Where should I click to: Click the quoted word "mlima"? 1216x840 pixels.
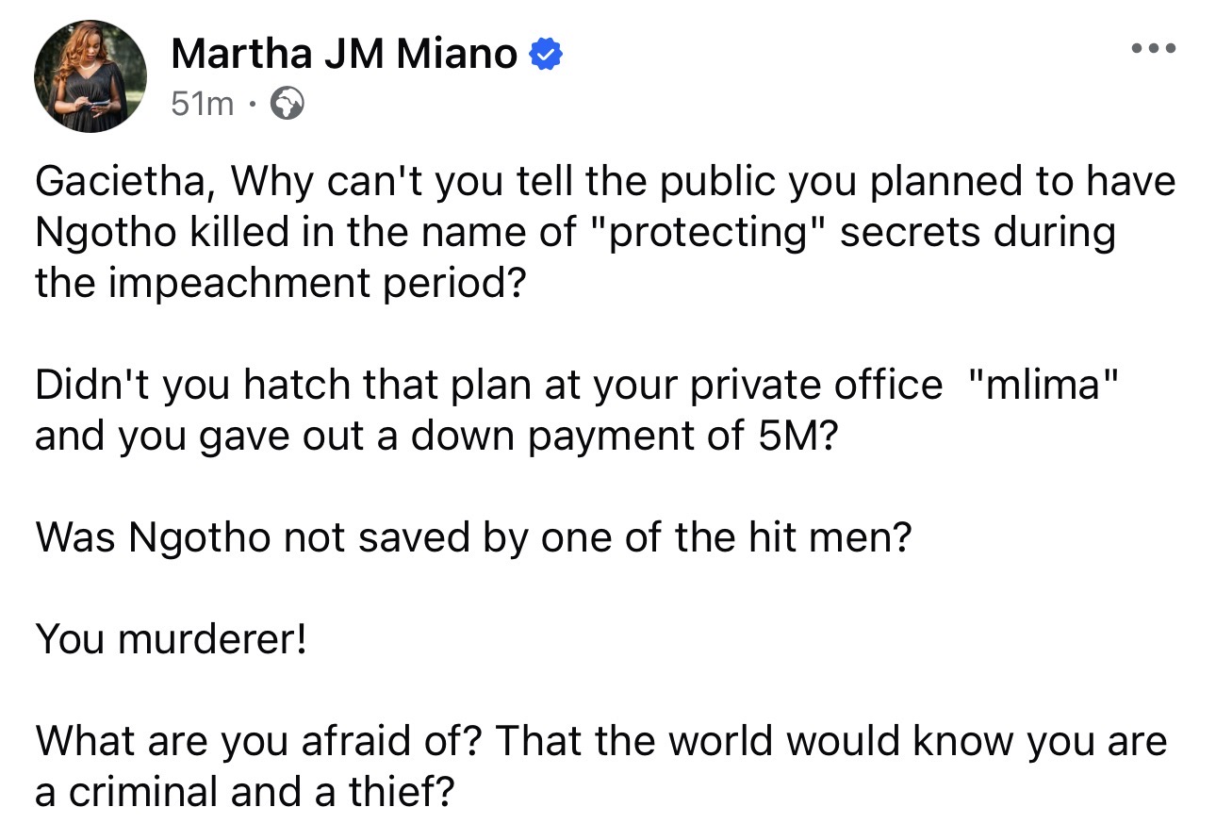tap(1043, 386)
